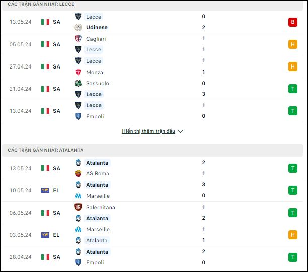Expand Hiển thị thêm trận đấu chevron
This screenshot has width=308, height=272.
[x=180, y=131]
